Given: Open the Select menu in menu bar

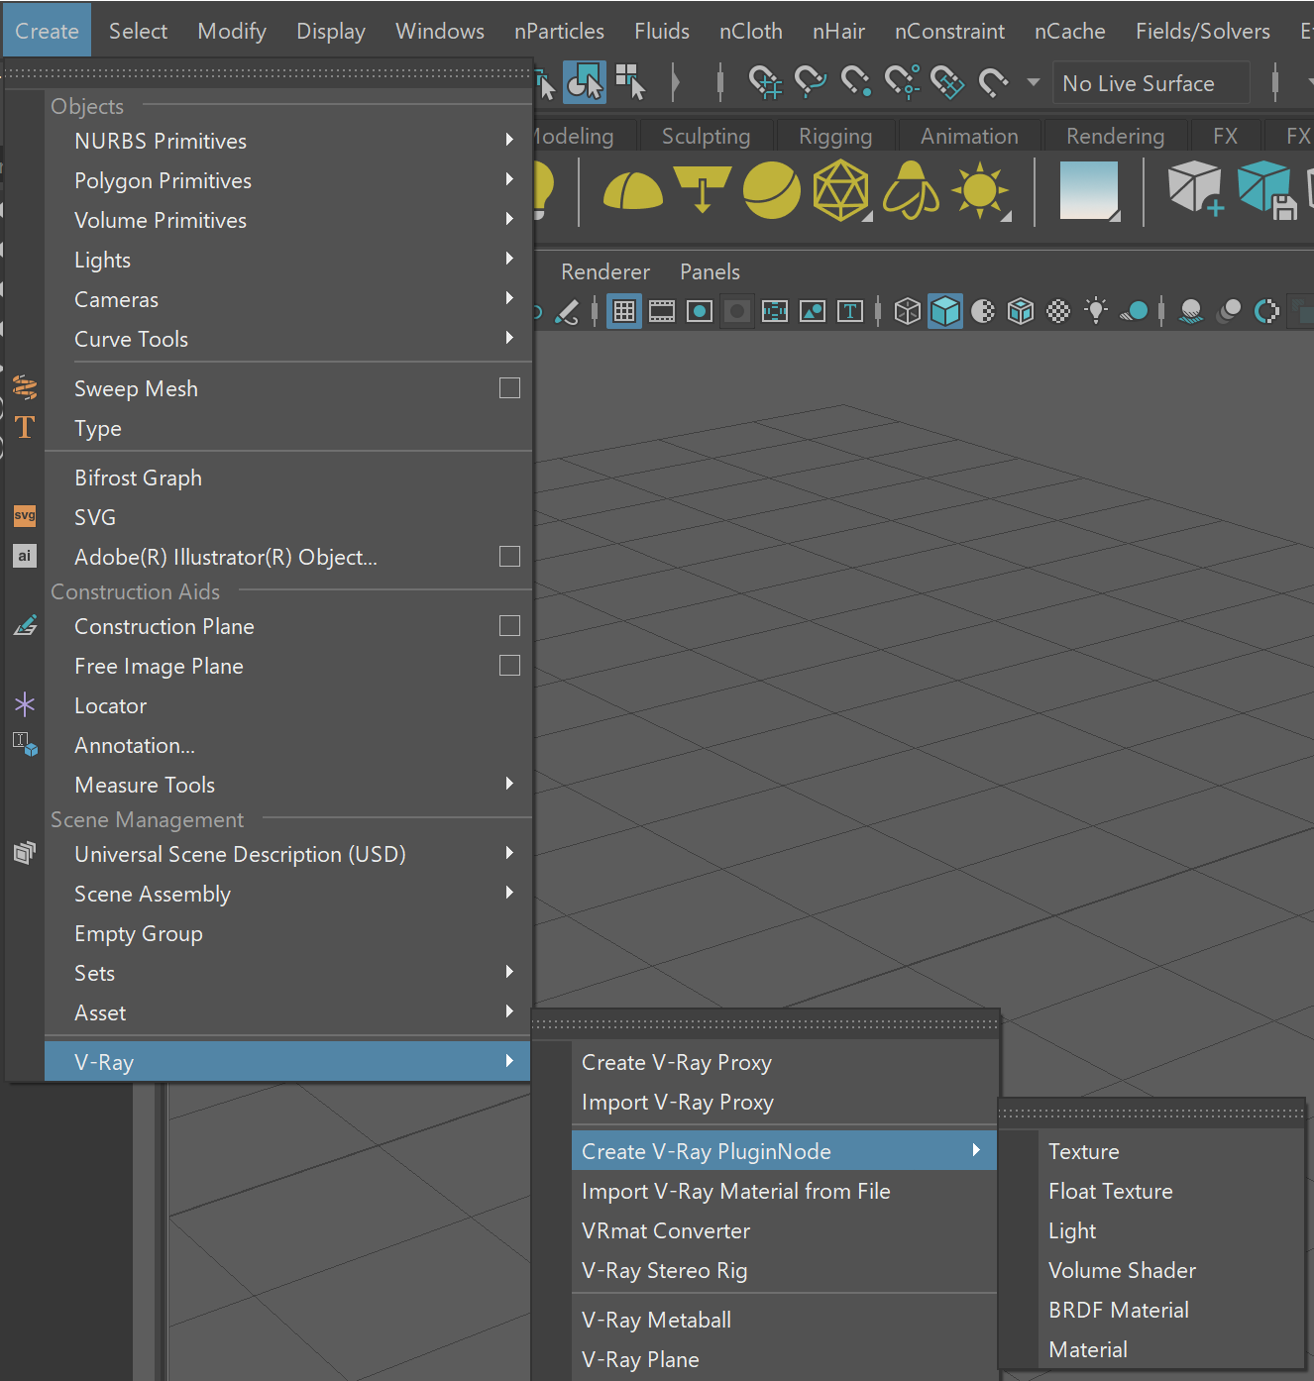Looking at the screenshot, I should point(138,31).
